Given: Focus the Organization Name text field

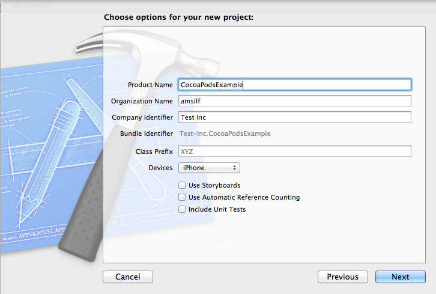Looking at the screenshot, I should click(294, 101).
